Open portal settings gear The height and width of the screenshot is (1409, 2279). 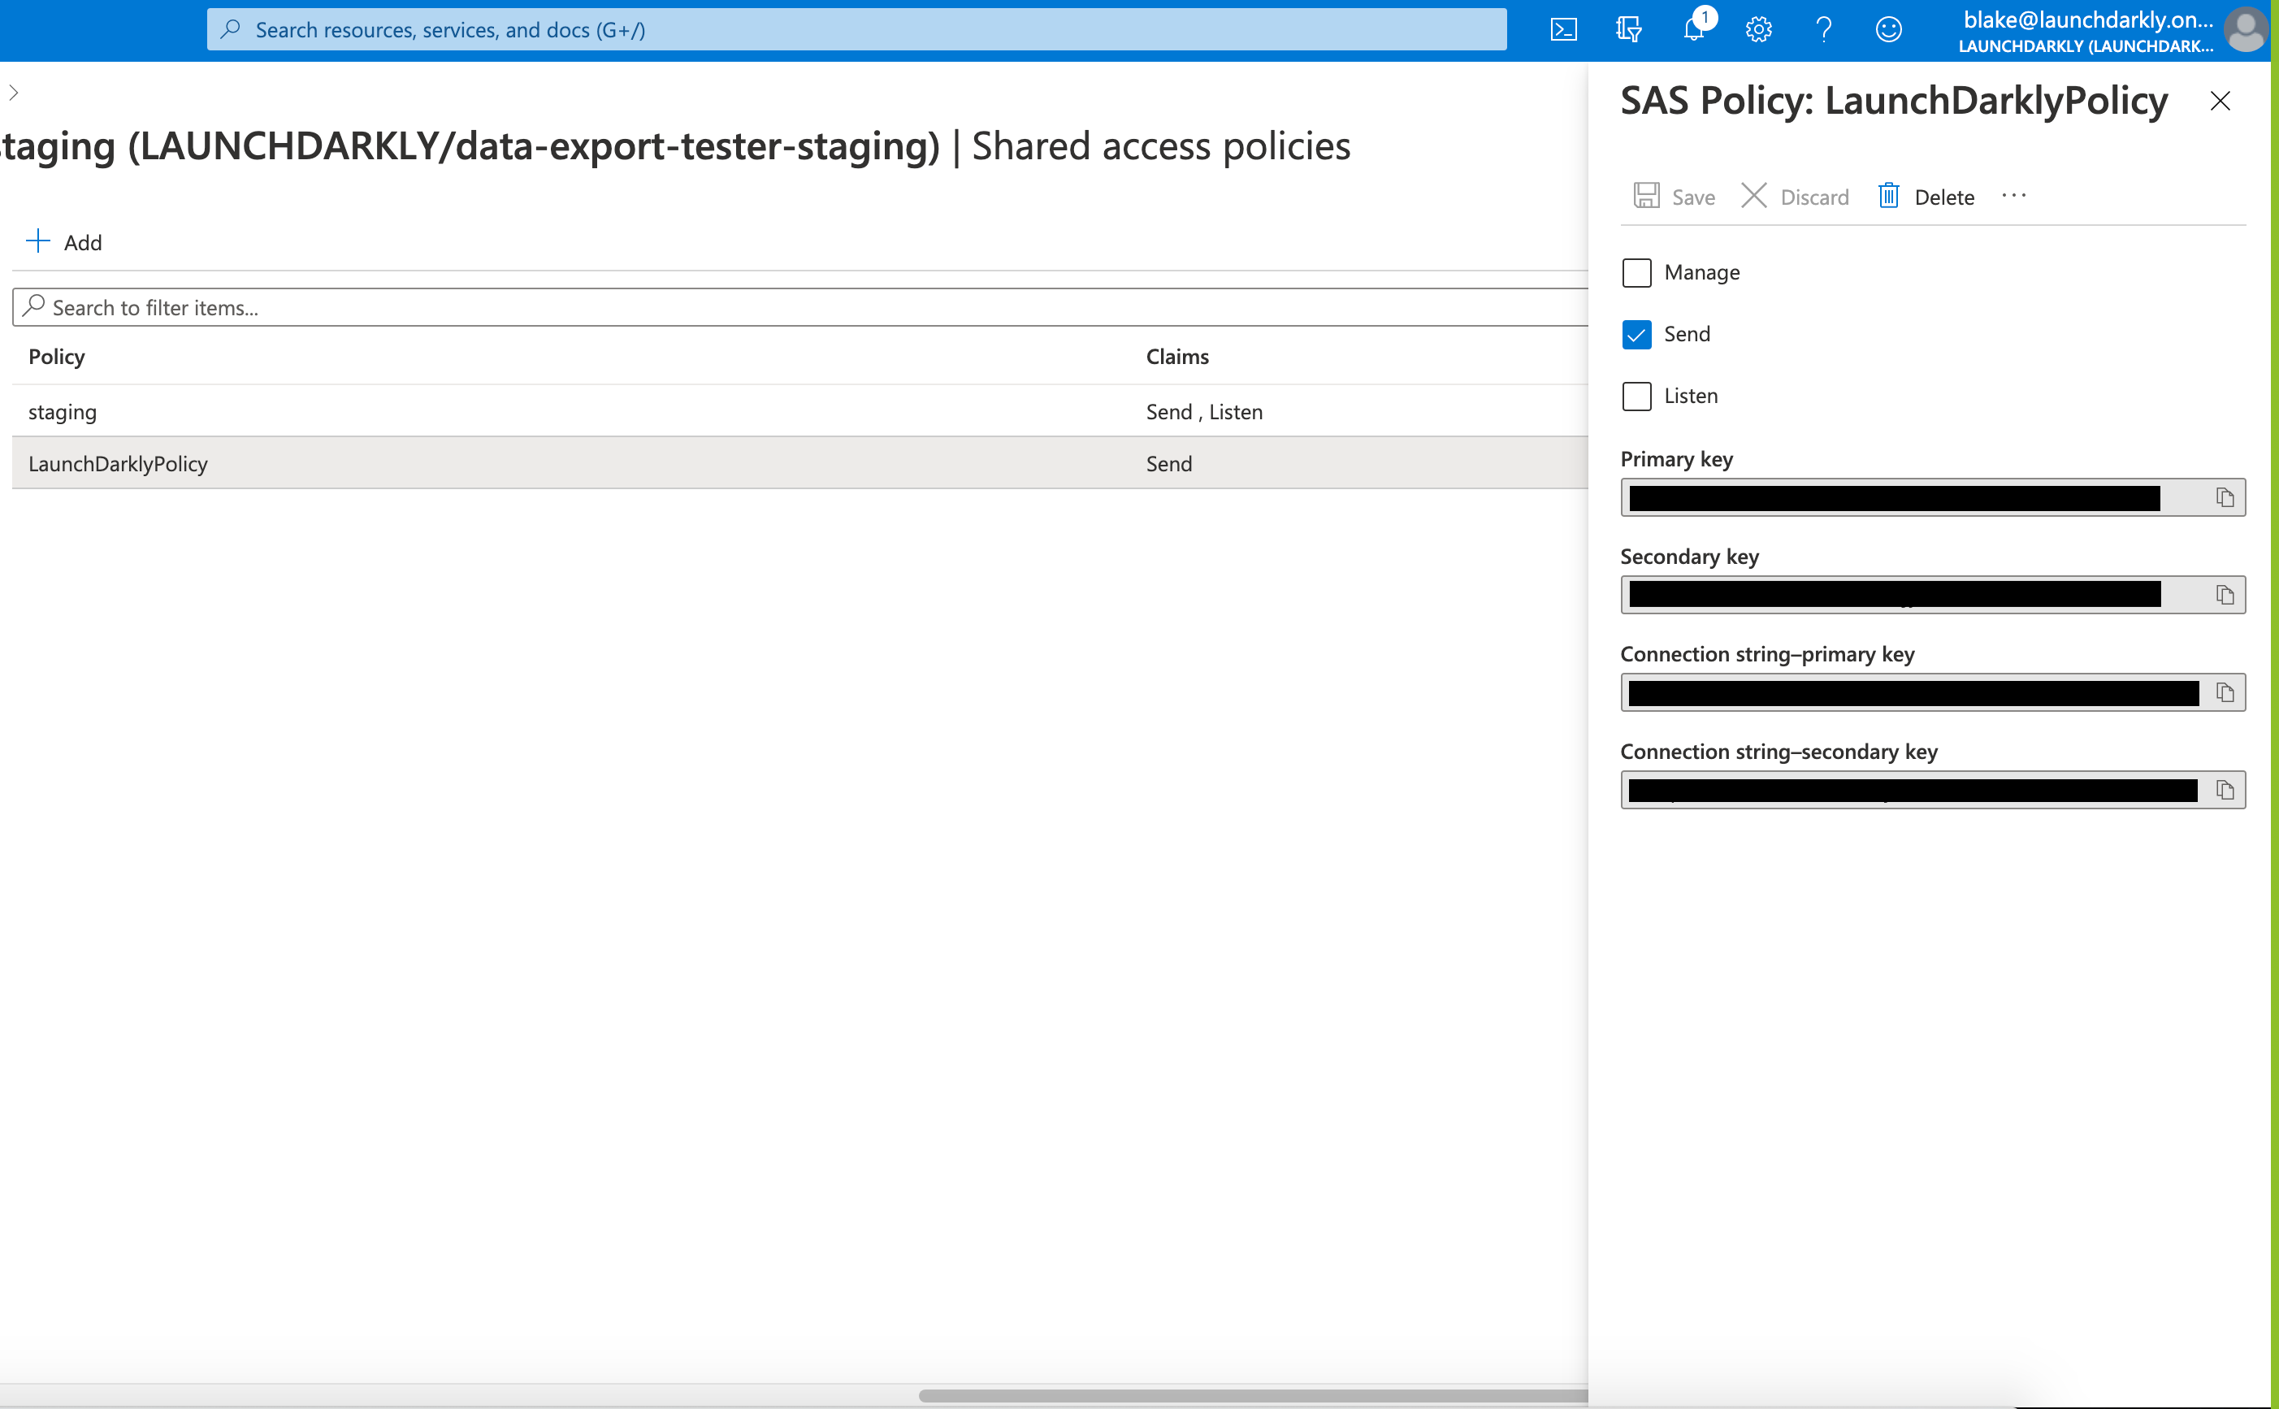pyautogui.click(x=1758, y=30)
